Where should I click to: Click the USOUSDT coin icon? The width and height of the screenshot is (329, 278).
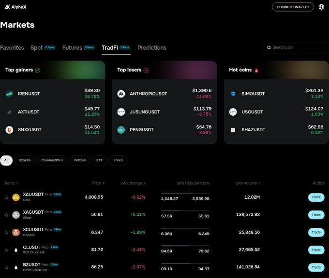coord(233,112)
